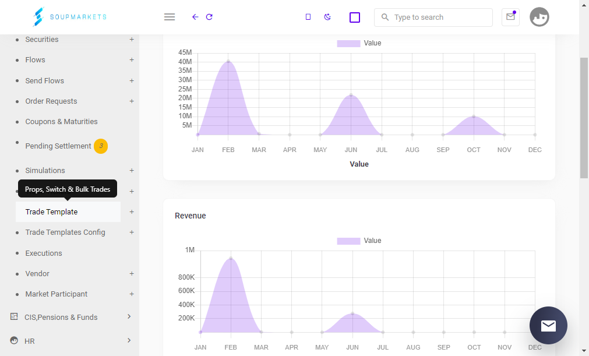589x356 pixels.
Task: Expand the Simulations plus sign
Action: (x=132, y=171)
